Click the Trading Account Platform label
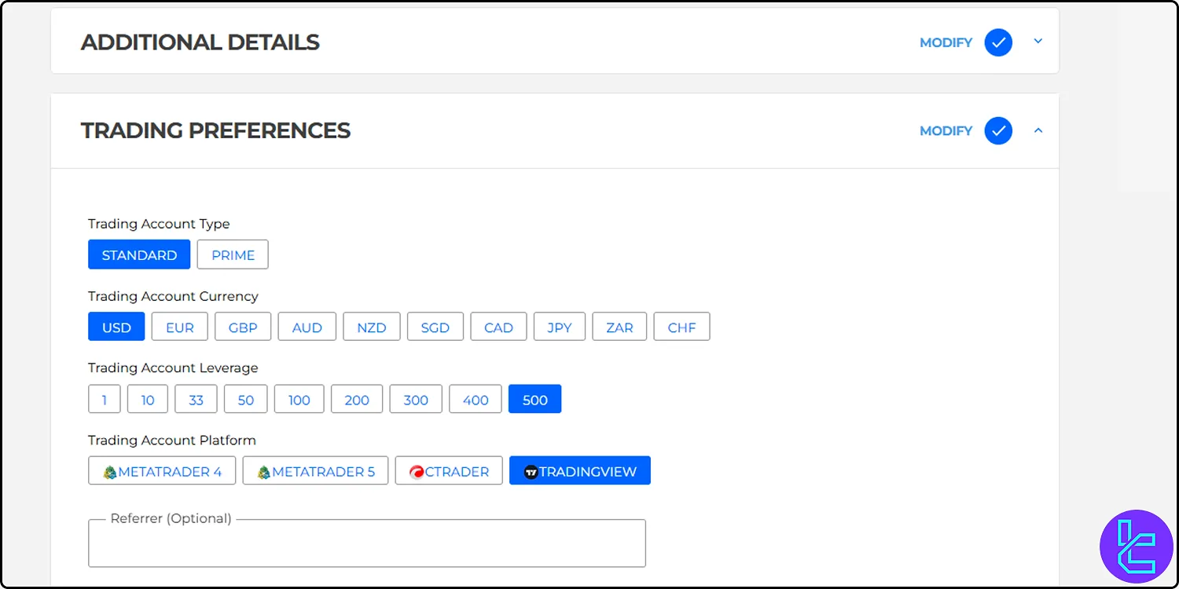This screenshot has height=589, width=1179. tap(172, 440)
